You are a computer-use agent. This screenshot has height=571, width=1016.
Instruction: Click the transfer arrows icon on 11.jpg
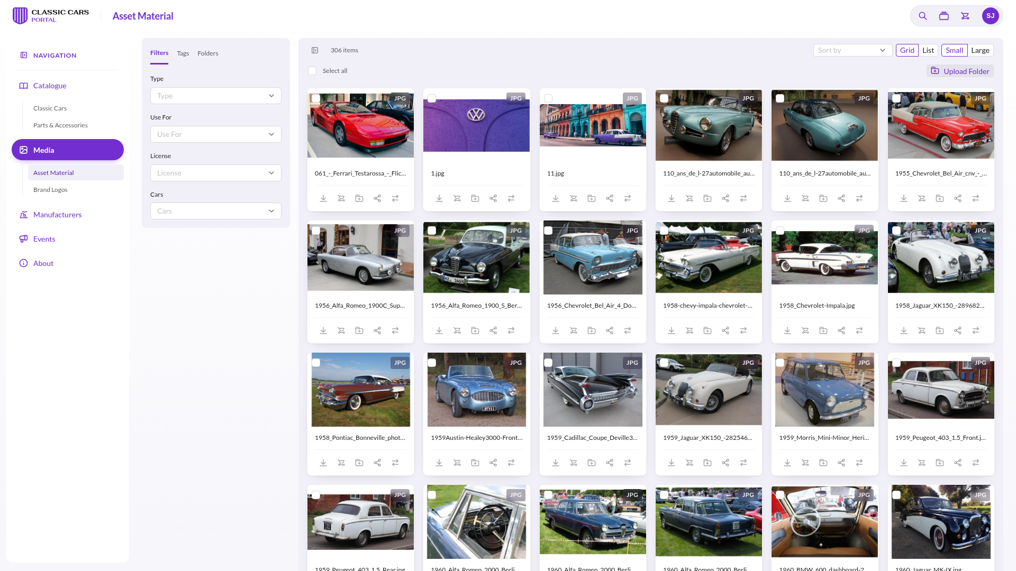628,198
